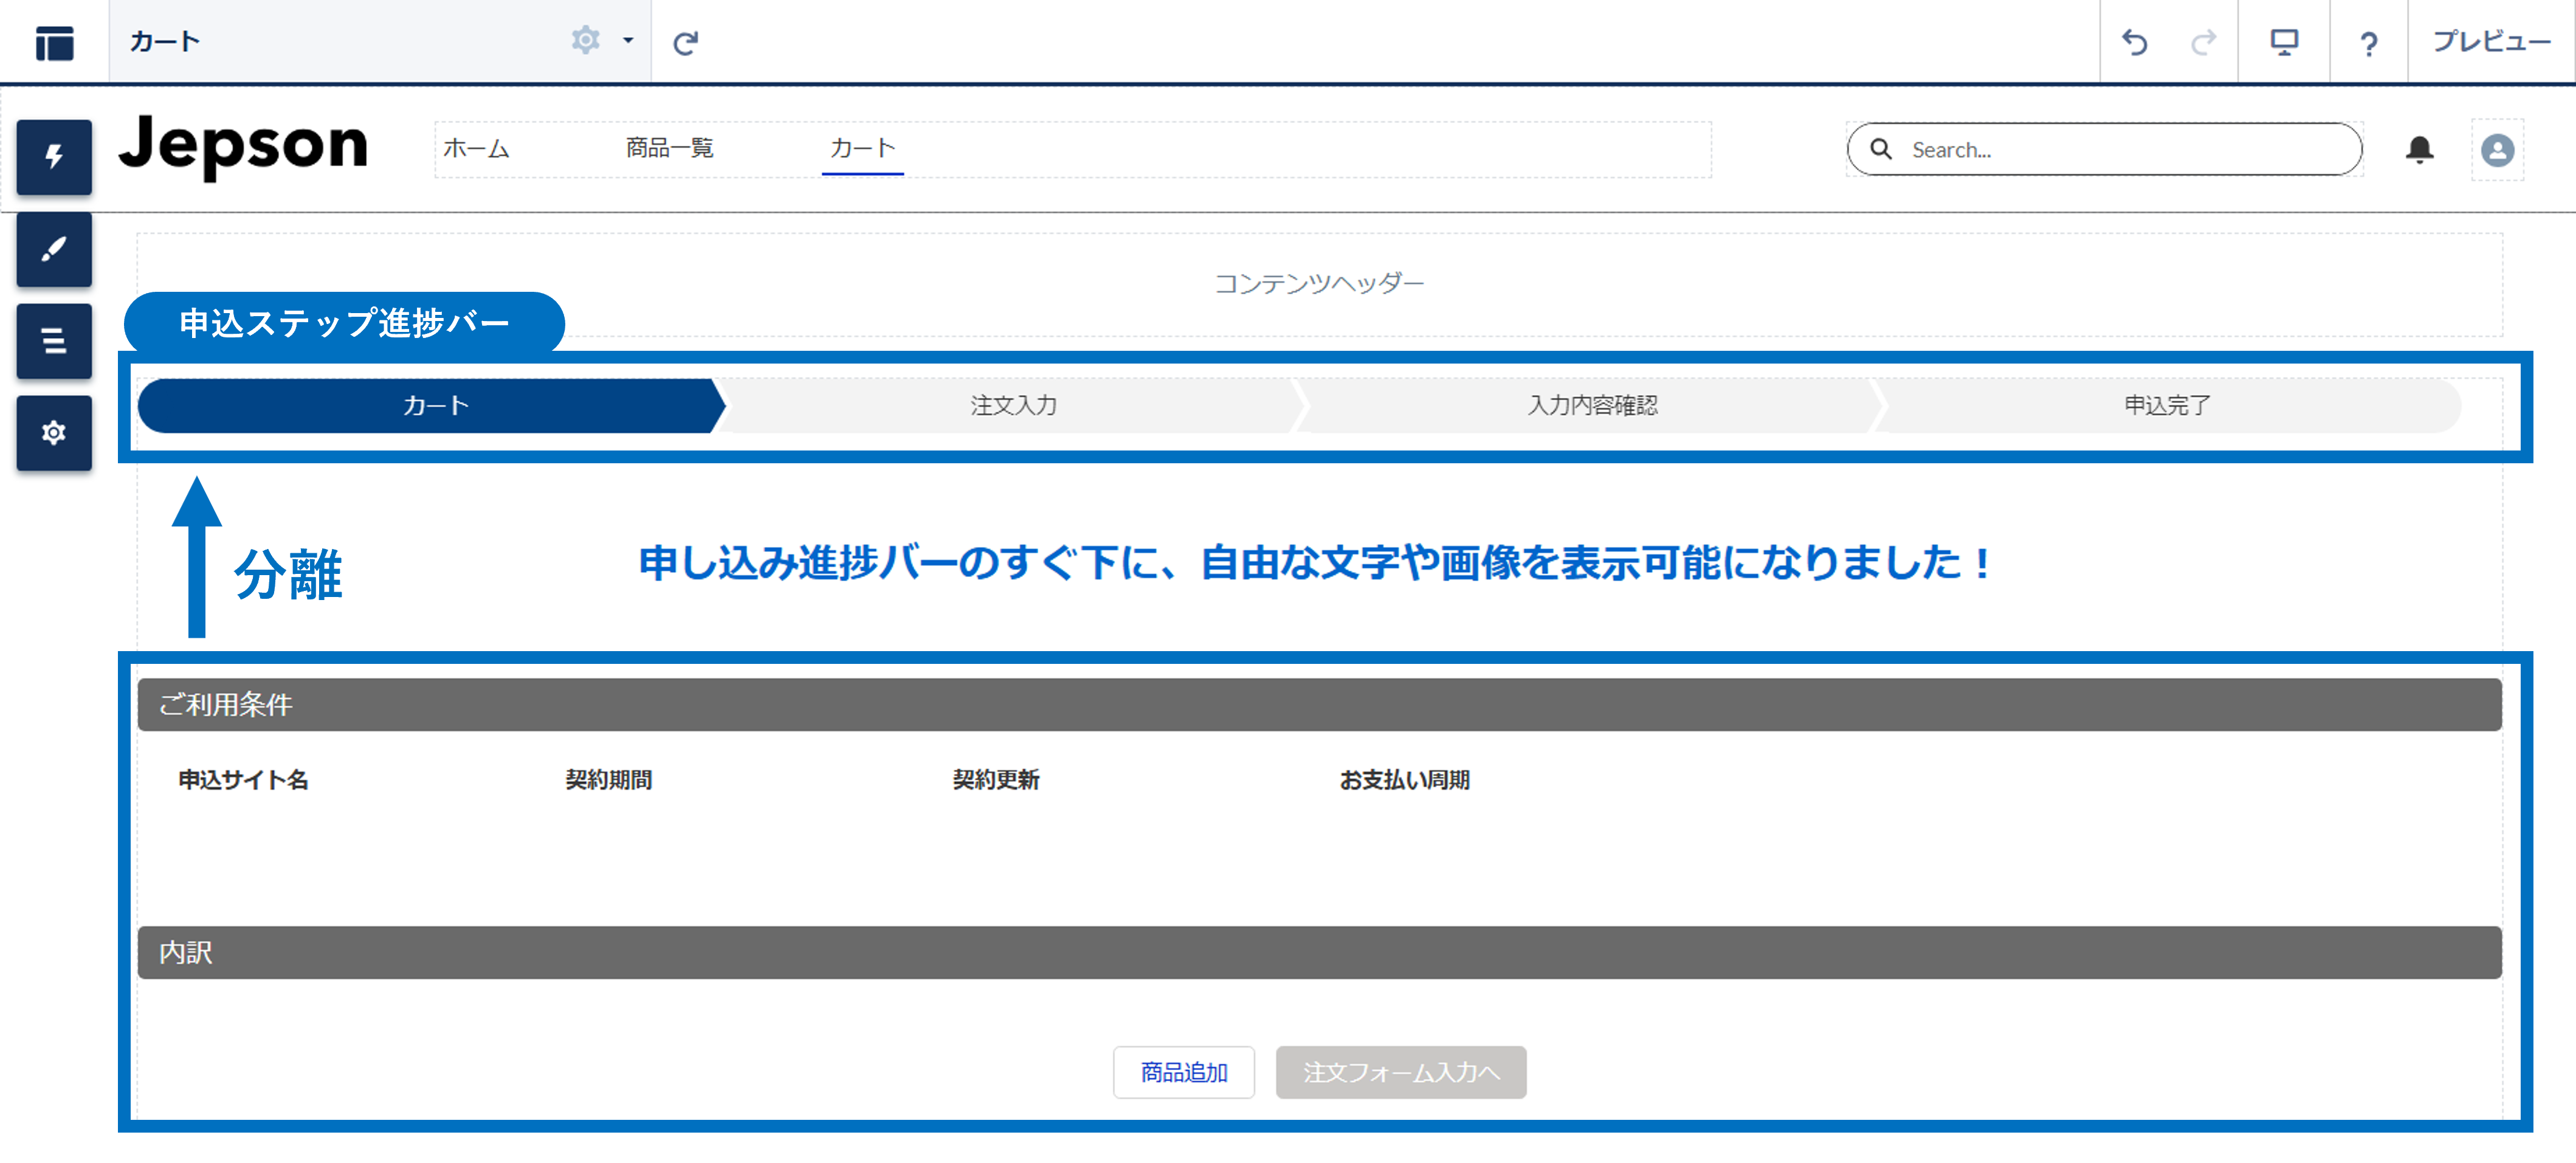Click the 内訳 section header
This screenshot has width=2576, height=1163.
(x=1319, y=952)
